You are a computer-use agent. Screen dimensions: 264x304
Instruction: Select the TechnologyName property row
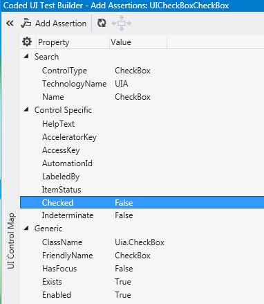(142, 84)
